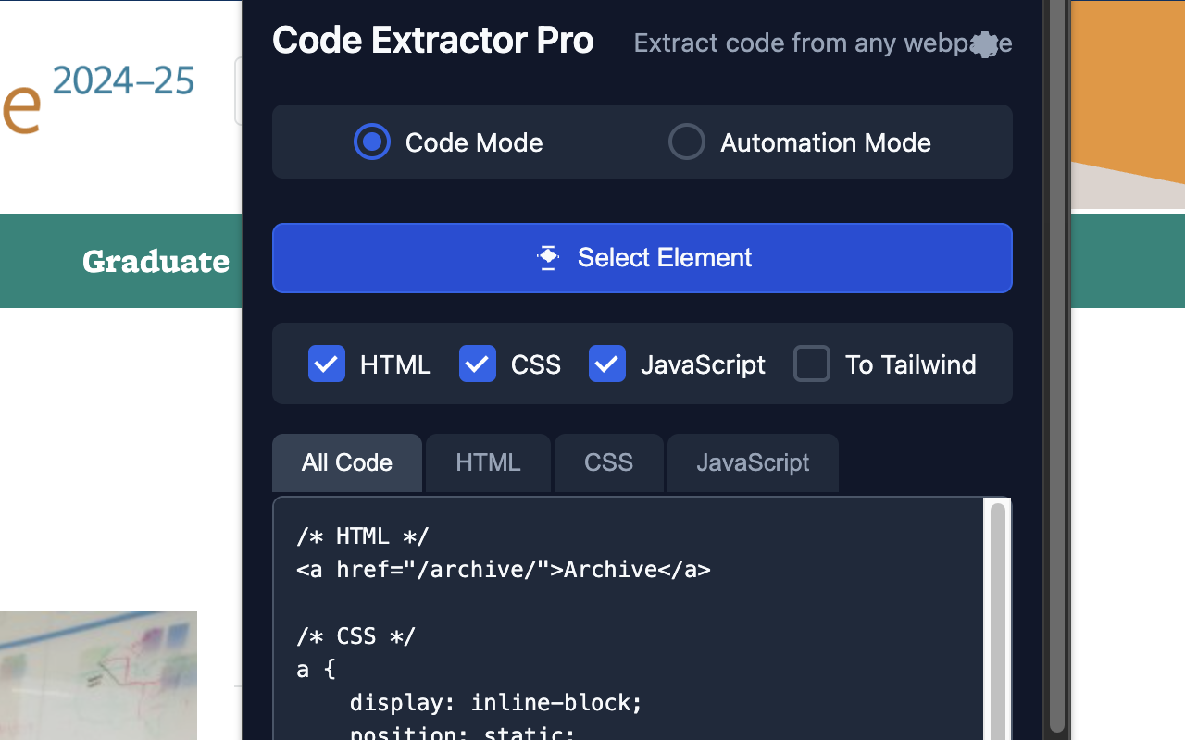The height and width of the screenshot is (740, 1185).
Task: Uncheck the HTML extraction checkbox
Action: click(x=326, y=364)
